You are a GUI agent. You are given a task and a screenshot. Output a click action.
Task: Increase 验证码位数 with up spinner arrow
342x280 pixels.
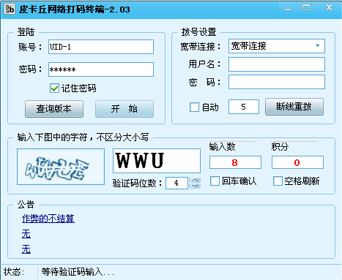(x=195, y=181)
